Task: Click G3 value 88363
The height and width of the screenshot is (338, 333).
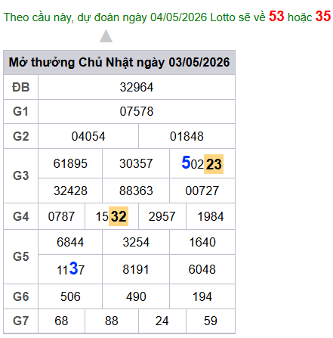Action: pos(136,191)
